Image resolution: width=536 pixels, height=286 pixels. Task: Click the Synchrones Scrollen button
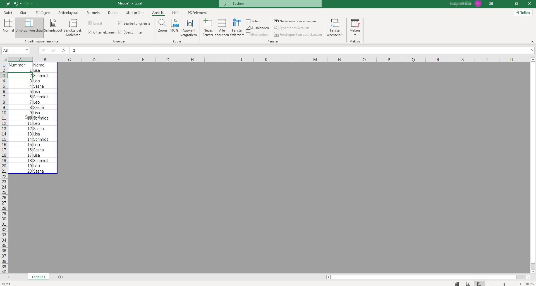tap(291, 28)
